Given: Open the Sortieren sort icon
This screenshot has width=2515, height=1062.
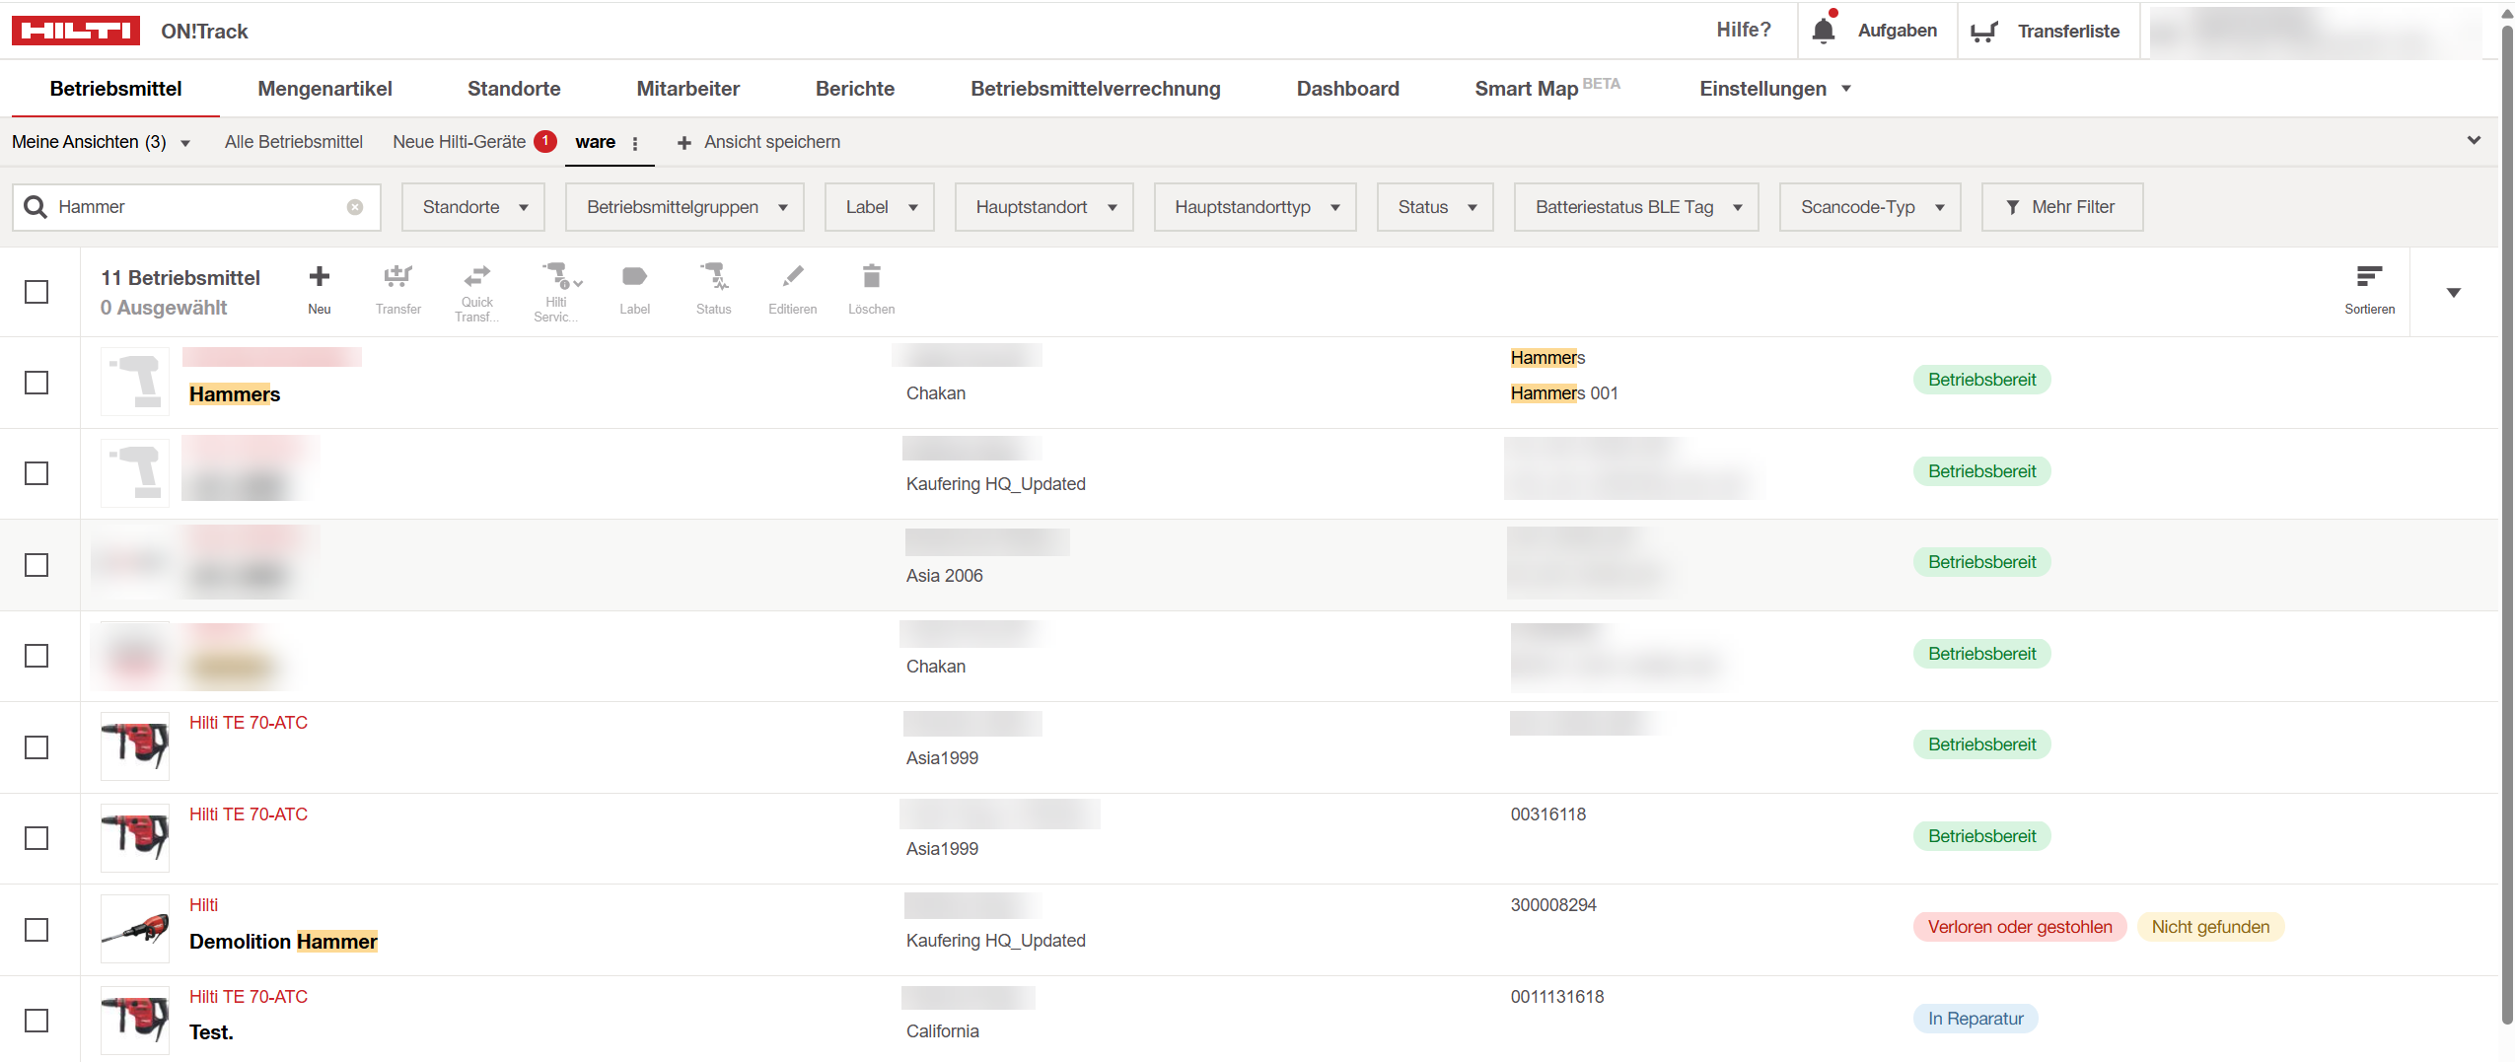Looking at the screenshot, I should pyautogui.click(x=2369, y=276).
